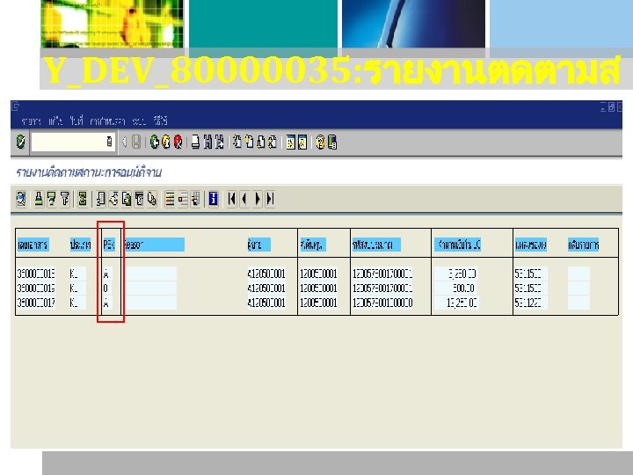This screenshot has width=633, height=475.
Task: Jump to first column in list toolbar
Action: 232,199
